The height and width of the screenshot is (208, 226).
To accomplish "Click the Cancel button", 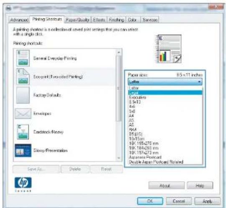I will 179,201.
